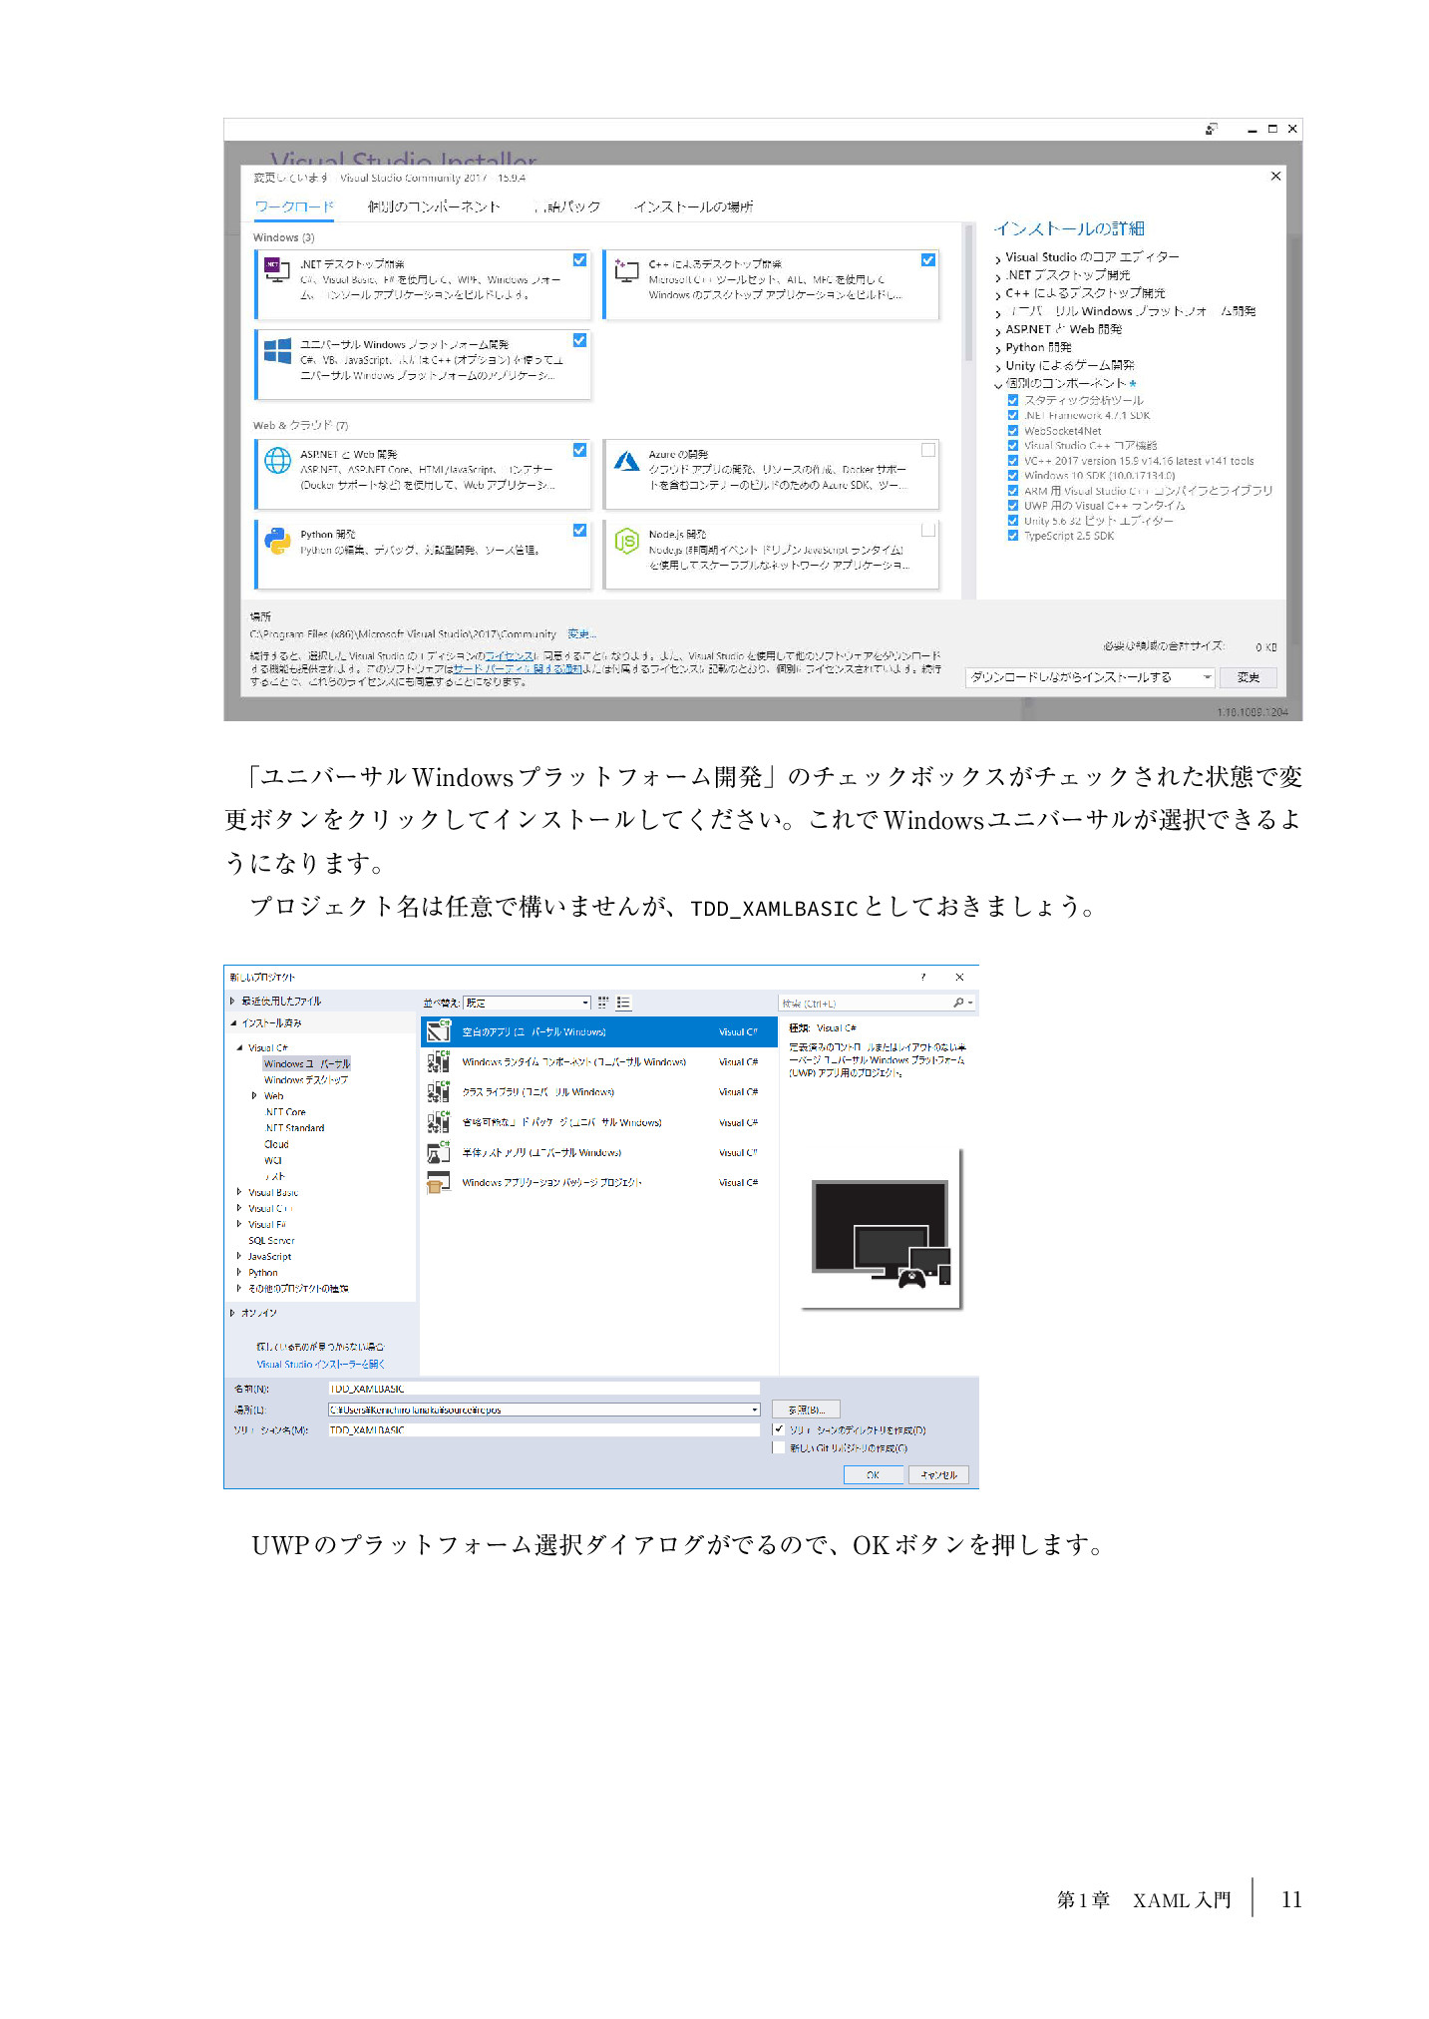Expand the Visual Basic tree node
Screen dimensions: 1429x2019
239,1192
